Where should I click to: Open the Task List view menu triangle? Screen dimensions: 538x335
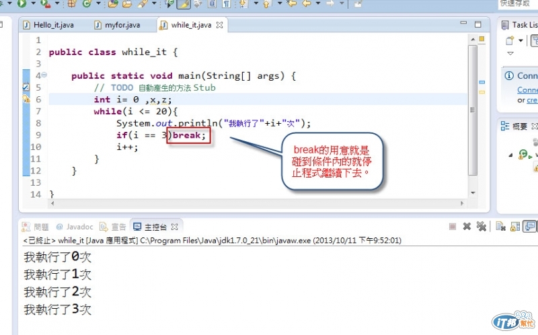coord(510,53)
